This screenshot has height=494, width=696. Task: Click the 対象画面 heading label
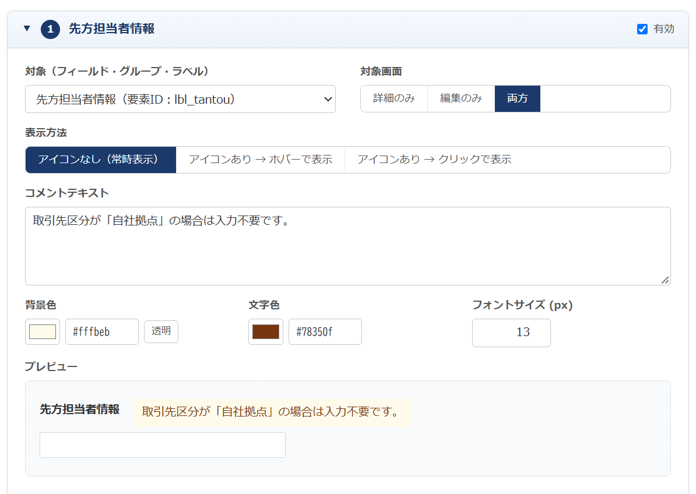pos(381,72)
